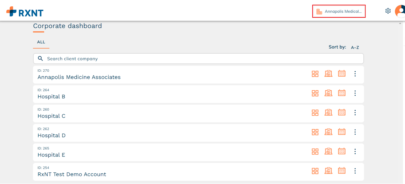Open calendar icon for Annapolis Medicine Associates
The width and height of the screenshot is (405, 184).
point(342,74)
